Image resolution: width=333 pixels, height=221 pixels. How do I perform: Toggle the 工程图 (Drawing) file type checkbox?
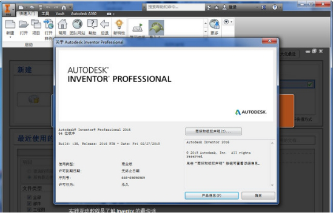(29, 209)
